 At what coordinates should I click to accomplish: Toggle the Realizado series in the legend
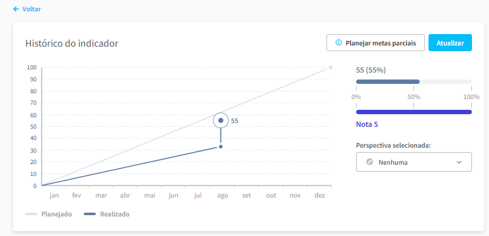click(x=107, y=214)
